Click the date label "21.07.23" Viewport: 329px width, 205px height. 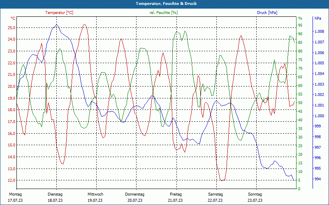click(x=175, y=200)
